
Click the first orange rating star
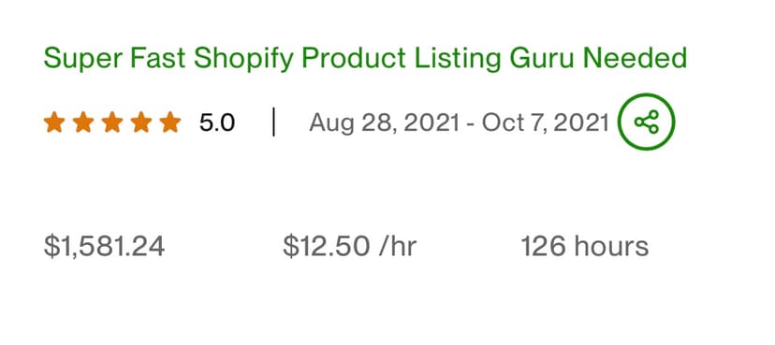point(54,122)
